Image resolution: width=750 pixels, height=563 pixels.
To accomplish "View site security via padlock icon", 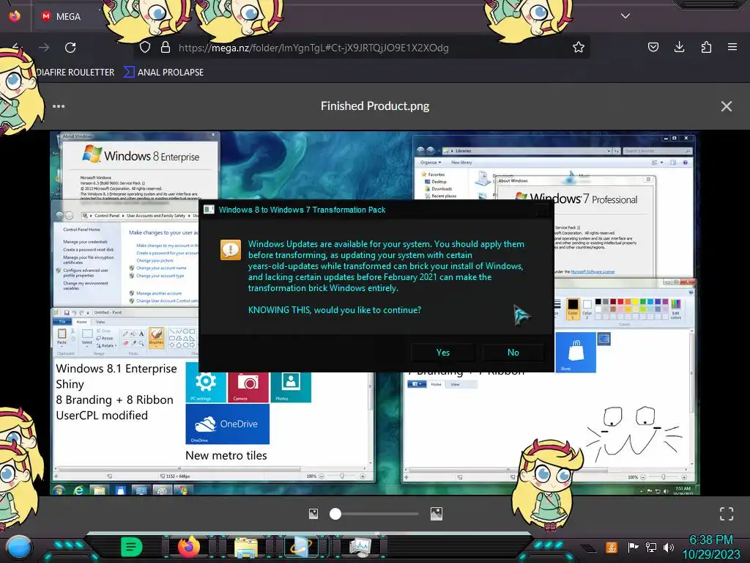I will click(x=166, y=48).
